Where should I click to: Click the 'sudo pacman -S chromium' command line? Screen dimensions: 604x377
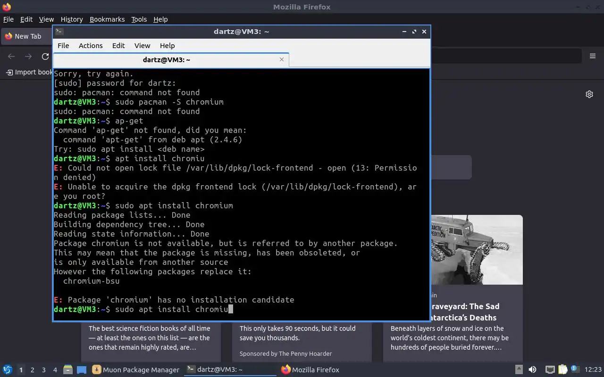(x=139, y=102)
